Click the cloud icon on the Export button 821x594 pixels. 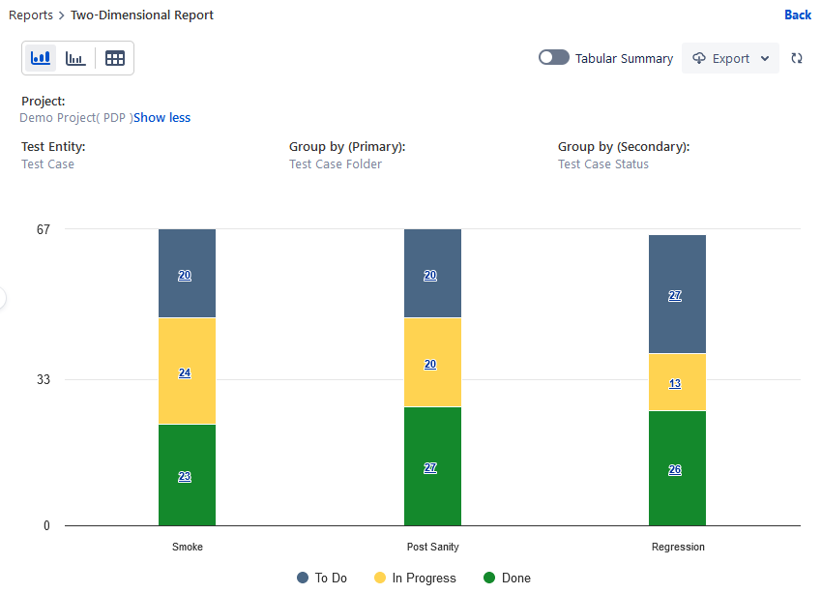[x=700, y=58]
